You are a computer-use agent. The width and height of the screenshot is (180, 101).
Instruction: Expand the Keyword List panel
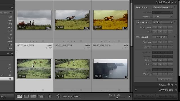click(176, 90)
